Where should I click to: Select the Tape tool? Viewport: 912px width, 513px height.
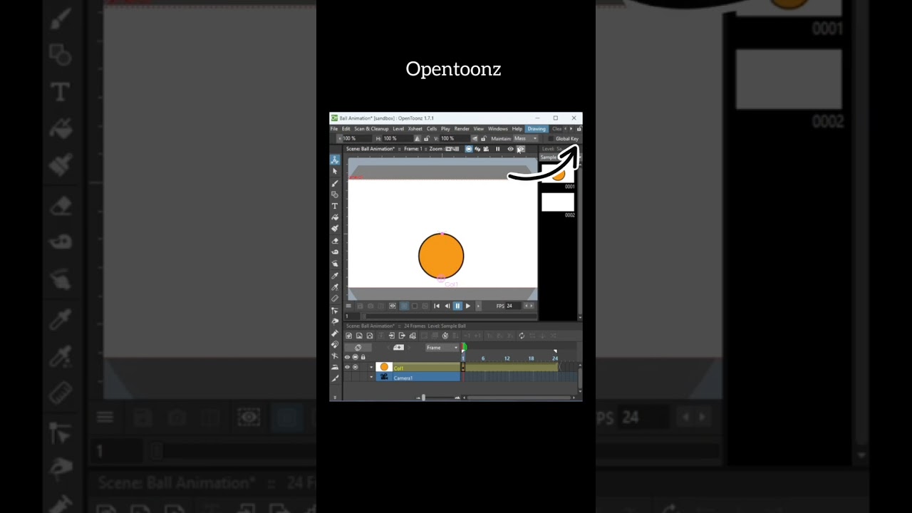tap(335, 252)
